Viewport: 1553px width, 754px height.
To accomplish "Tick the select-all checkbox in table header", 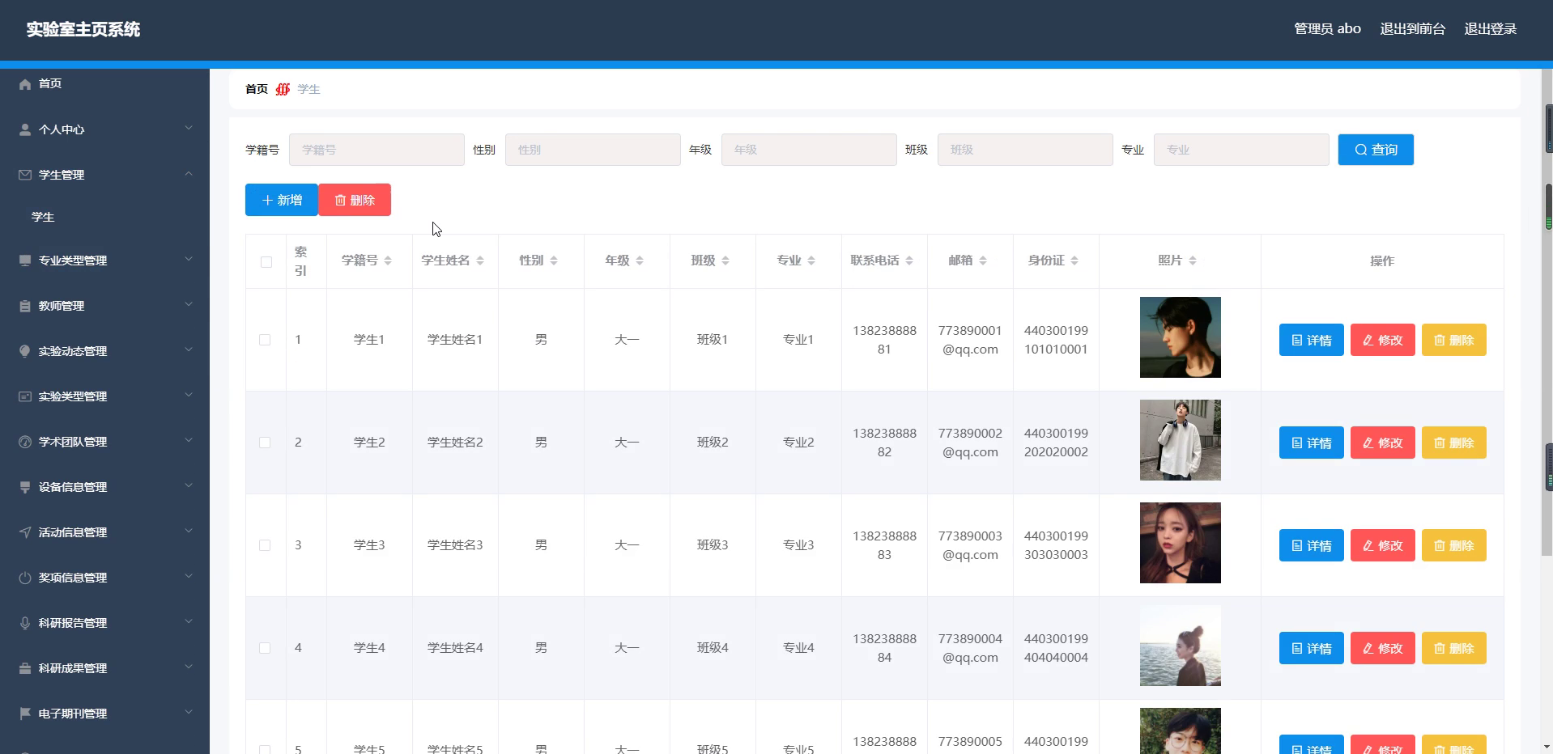I will [x=266, y=261].
